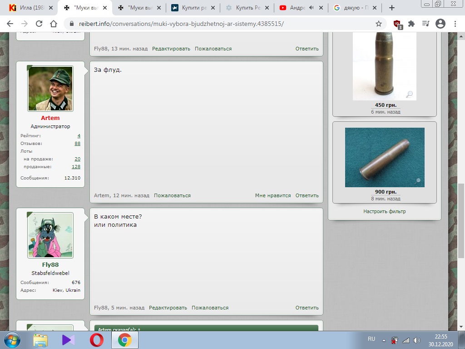Open File Explorer from the taskbar
Image resolution: width=465 pixels, height=349 pixels.
pyautogui.click(x=40, y=340)
